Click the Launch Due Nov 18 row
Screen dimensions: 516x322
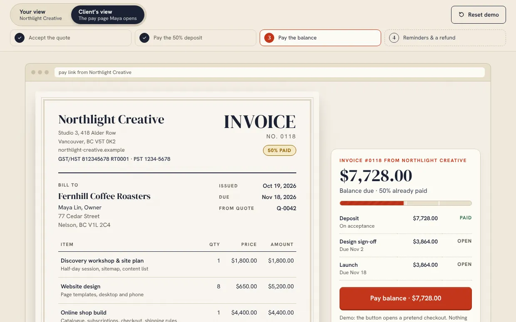[x=406, y=269]
